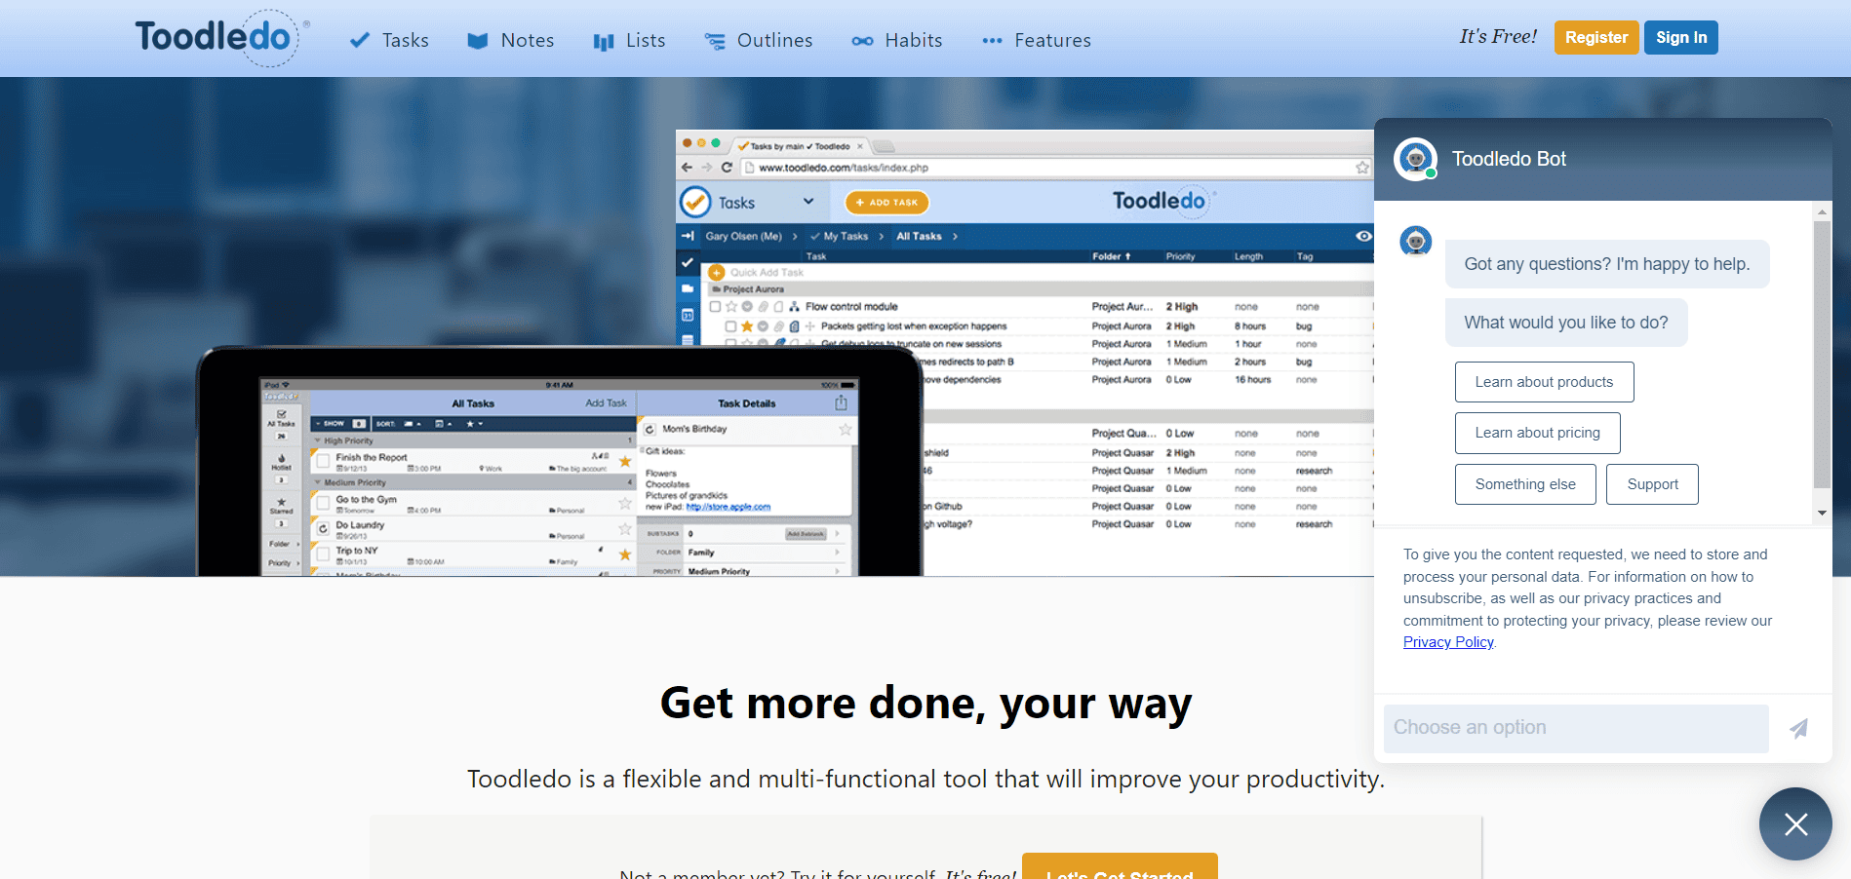This screenshot has height=879, width=1851.
Task: Open Habits in the top navigation
Action: click(x=897, y=40)
